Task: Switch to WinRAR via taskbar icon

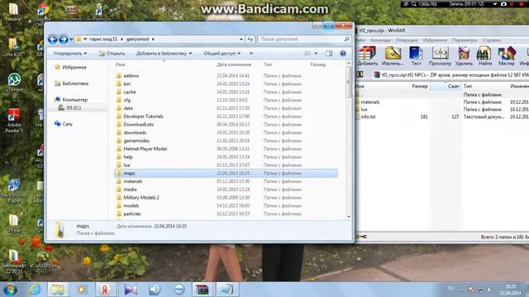Action: (203, 290)
